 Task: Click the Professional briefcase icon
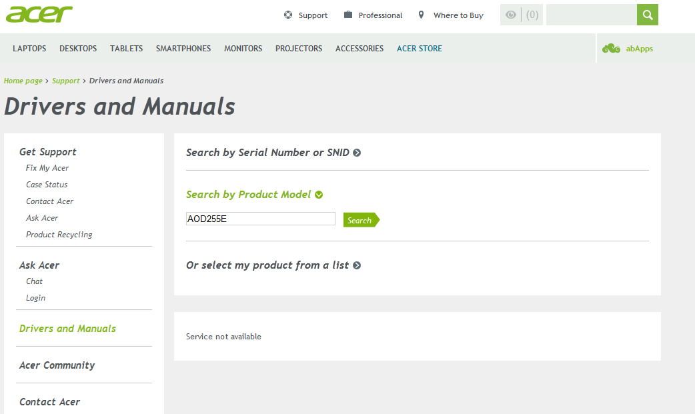coord(348,15)
